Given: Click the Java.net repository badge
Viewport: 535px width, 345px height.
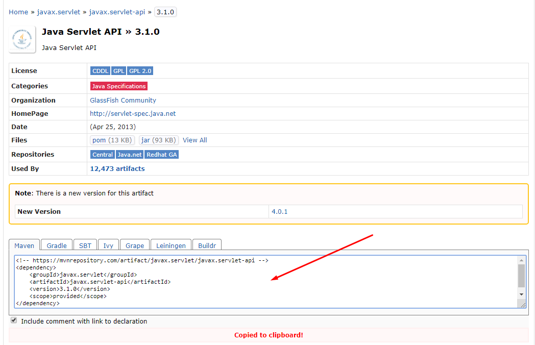Looking at the screenshot, I should tap(129, 154).
